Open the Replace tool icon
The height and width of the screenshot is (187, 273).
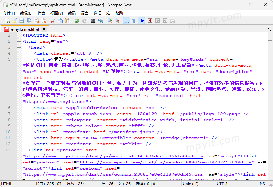101,21
